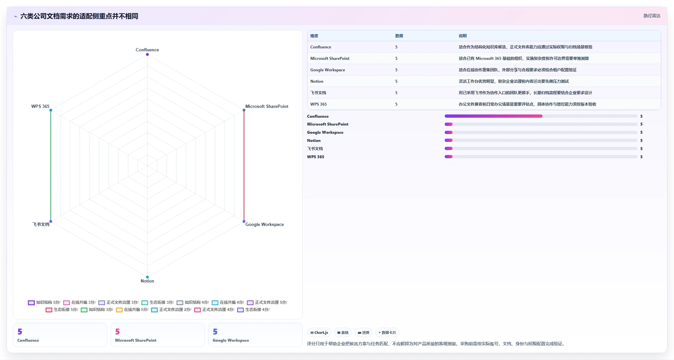The width and height of the screenshot is (674, 360).
Task: Hide the 知识结构 4分 legend series
Action: point(192,302)
